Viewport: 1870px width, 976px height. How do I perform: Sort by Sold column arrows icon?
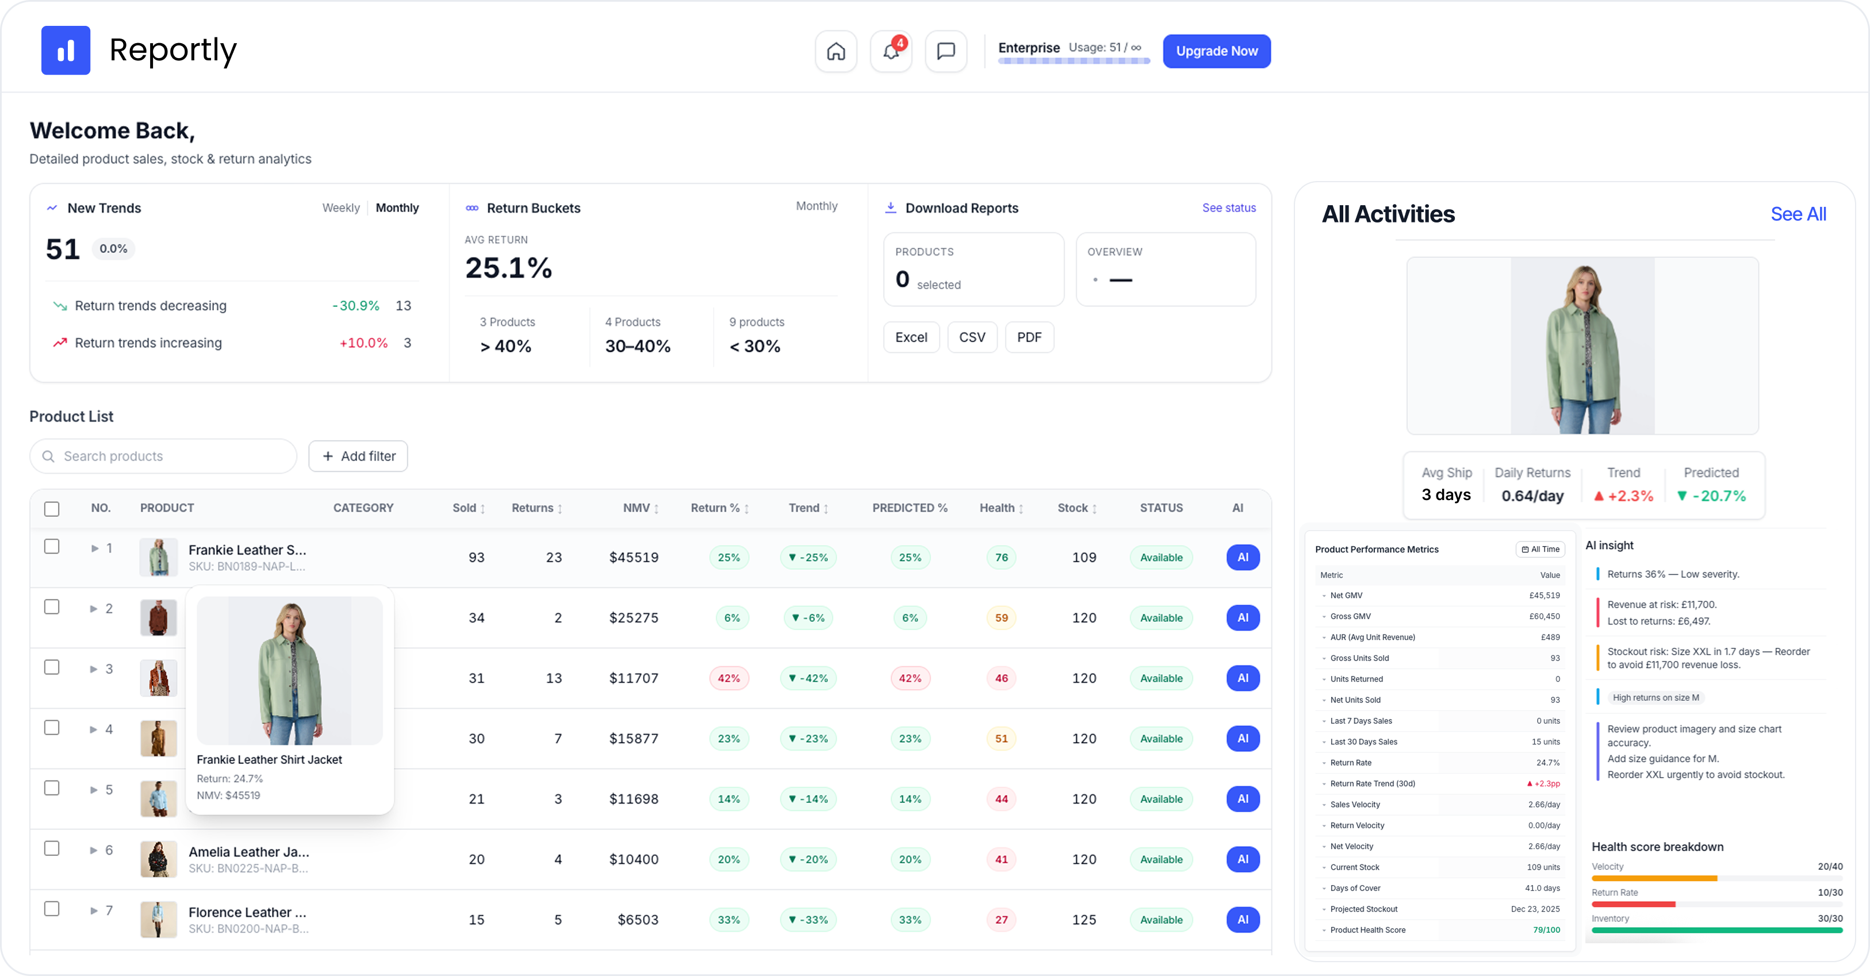(x=483, y=509)
